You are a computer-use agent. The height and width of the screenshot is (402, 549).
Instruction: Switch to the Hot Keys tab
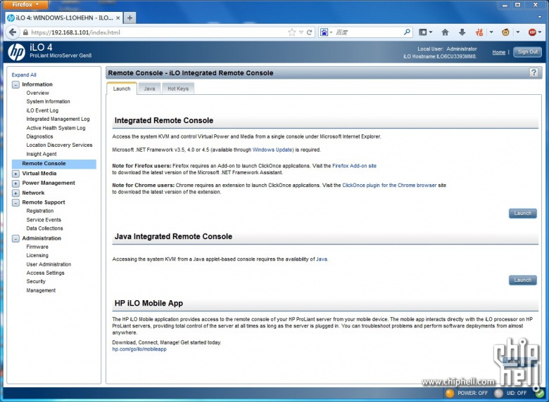click(178, 89)
